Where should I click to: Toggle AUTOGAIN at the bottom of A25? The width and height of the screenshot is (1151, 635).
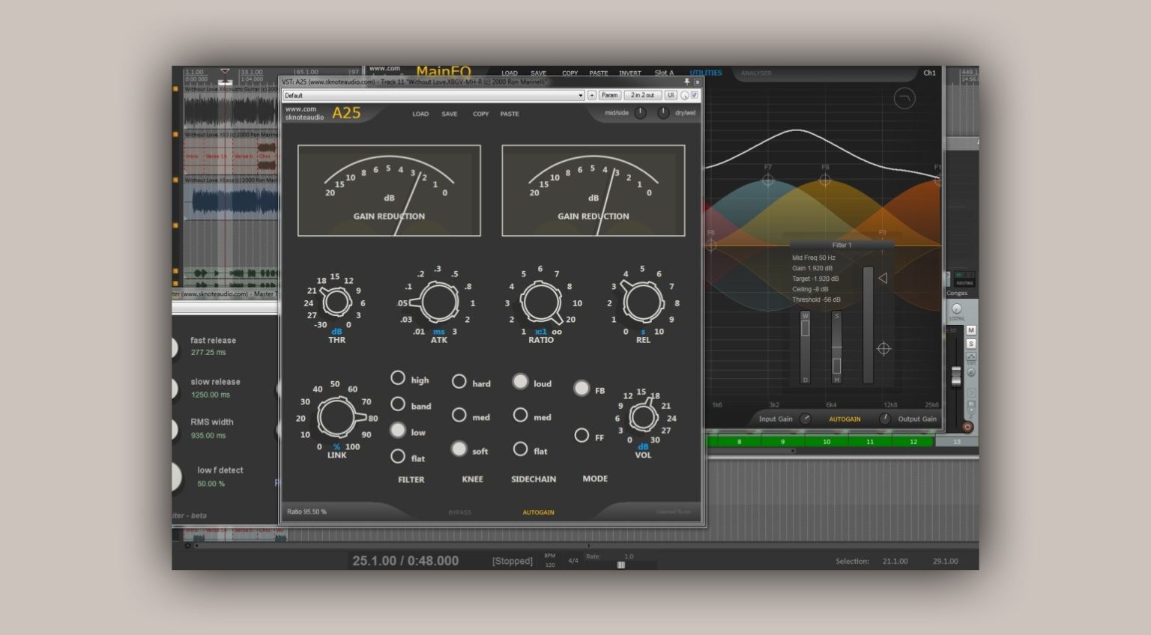(538, 512)
